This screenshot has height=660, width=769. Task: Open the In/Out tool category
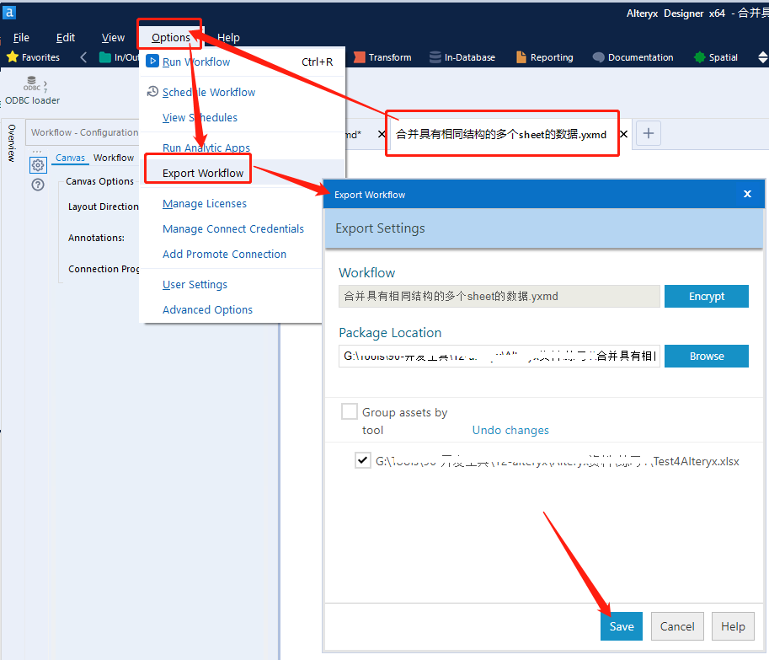tap(119, 57)
